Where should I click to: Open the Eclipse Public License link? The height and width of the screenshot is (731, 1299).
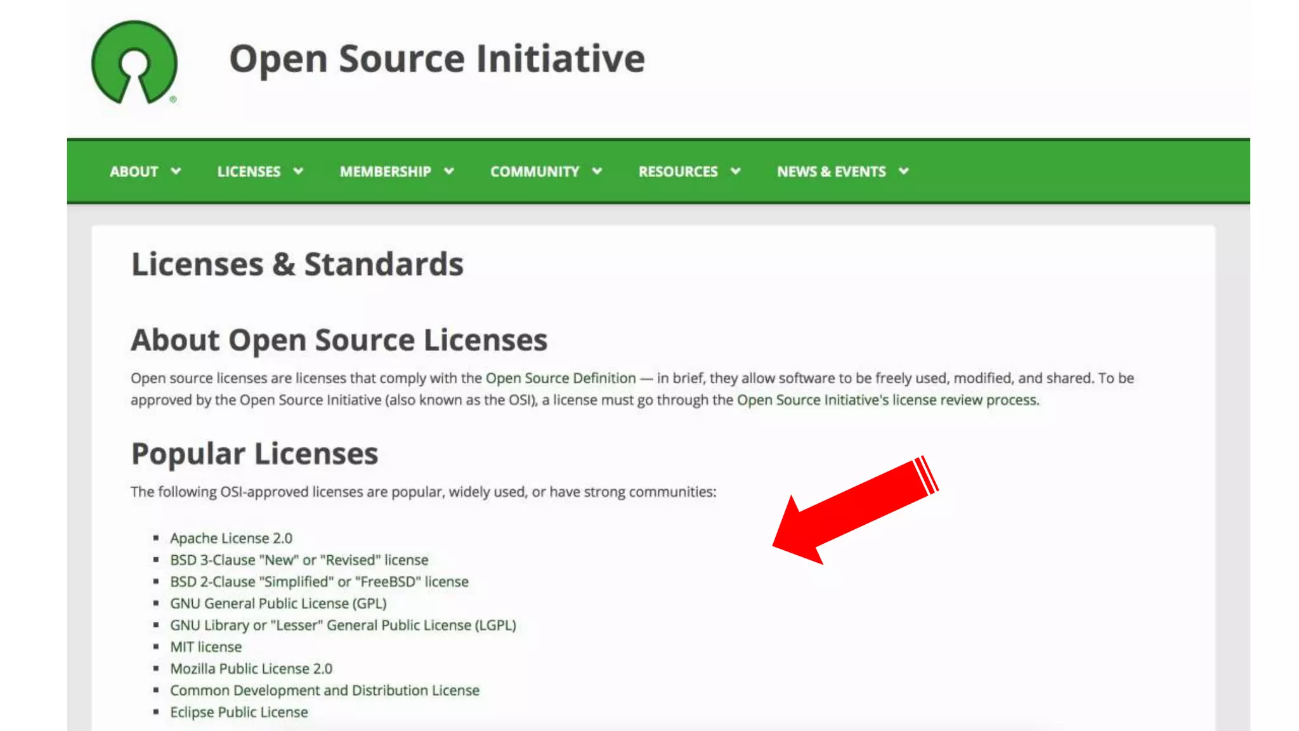click(x=238, y=713)
